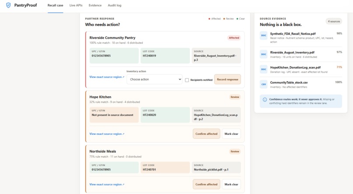Screen dimensions: 353x194
Task: Go to the Audit log tab
Action: (114, 5)
